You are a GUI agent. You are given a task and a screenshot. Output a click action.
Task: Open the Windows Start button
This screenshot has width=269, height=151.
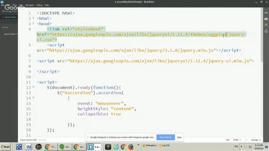(x=5, y=147)
